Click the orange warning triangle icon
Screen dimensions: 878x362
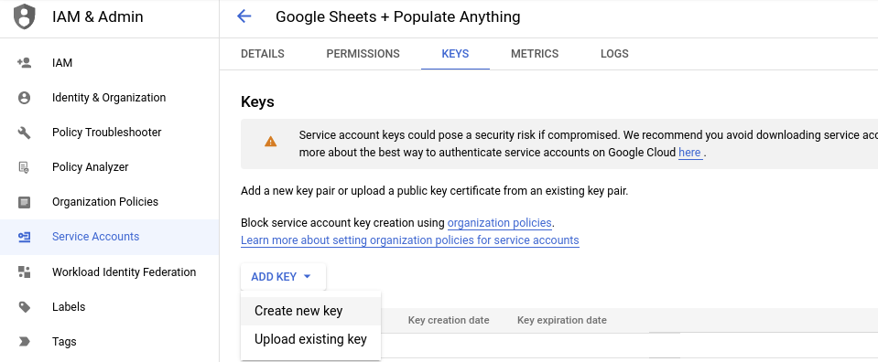[x=270, y=142]
